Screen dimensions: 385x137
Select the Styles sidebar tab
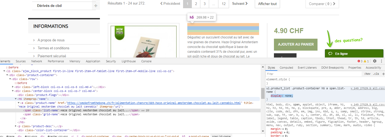click(x=271, y=68)
